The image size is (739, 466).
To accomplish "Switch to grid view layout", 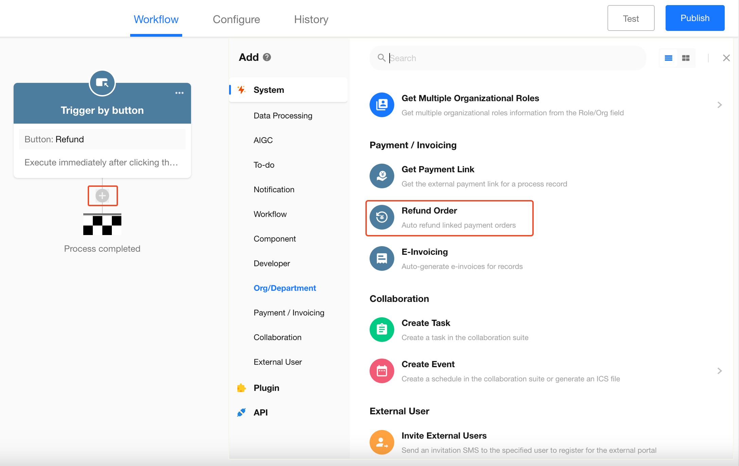I will pos(686,58).
